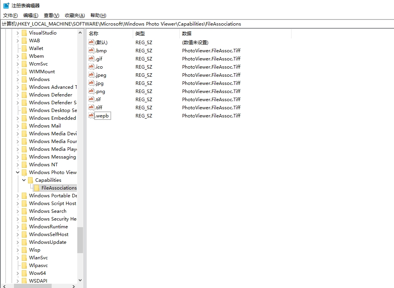Click the Wow64 folder icon
Viewport: 394px width, 288px height.
[24, 273]
